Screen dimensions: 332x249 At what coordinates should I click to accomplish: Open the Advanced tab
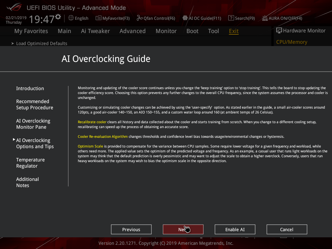[x=133, y=31]
